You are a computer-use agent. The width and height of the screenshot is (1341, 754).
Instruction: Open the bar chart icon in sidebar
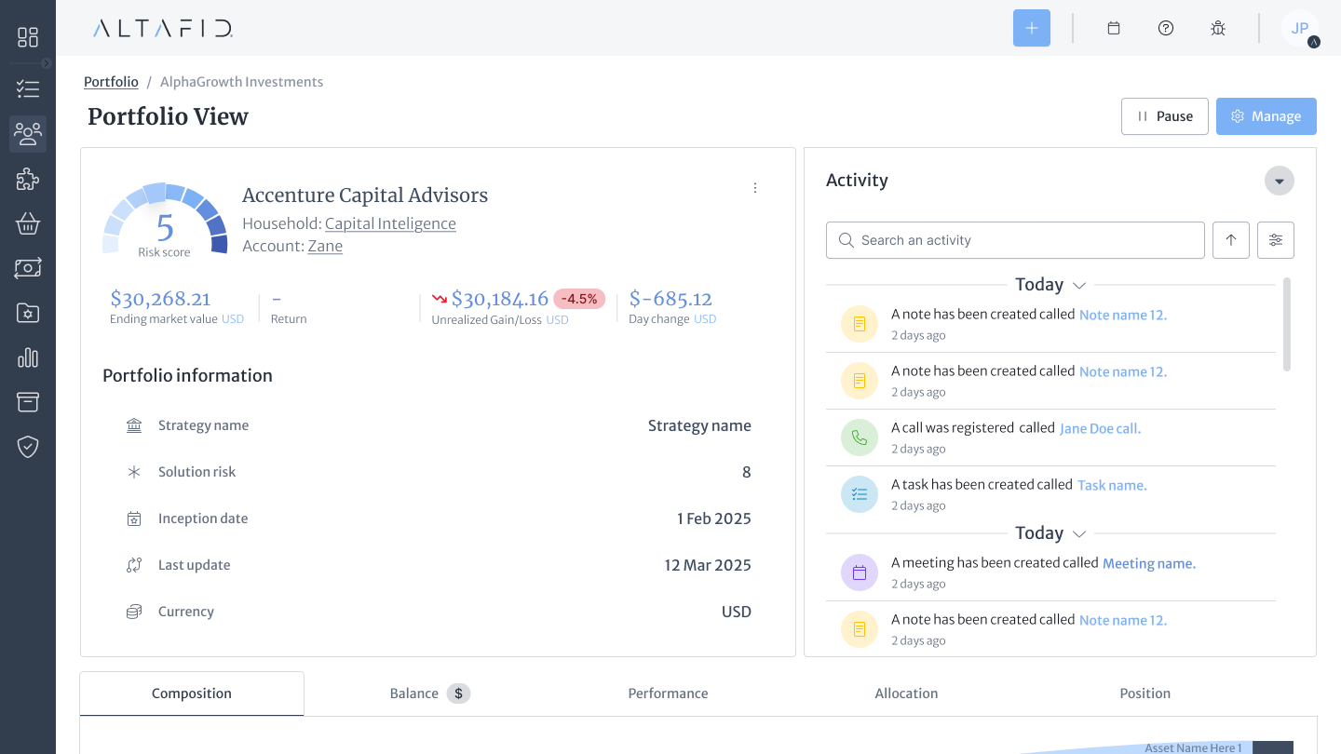pos(28,357)
